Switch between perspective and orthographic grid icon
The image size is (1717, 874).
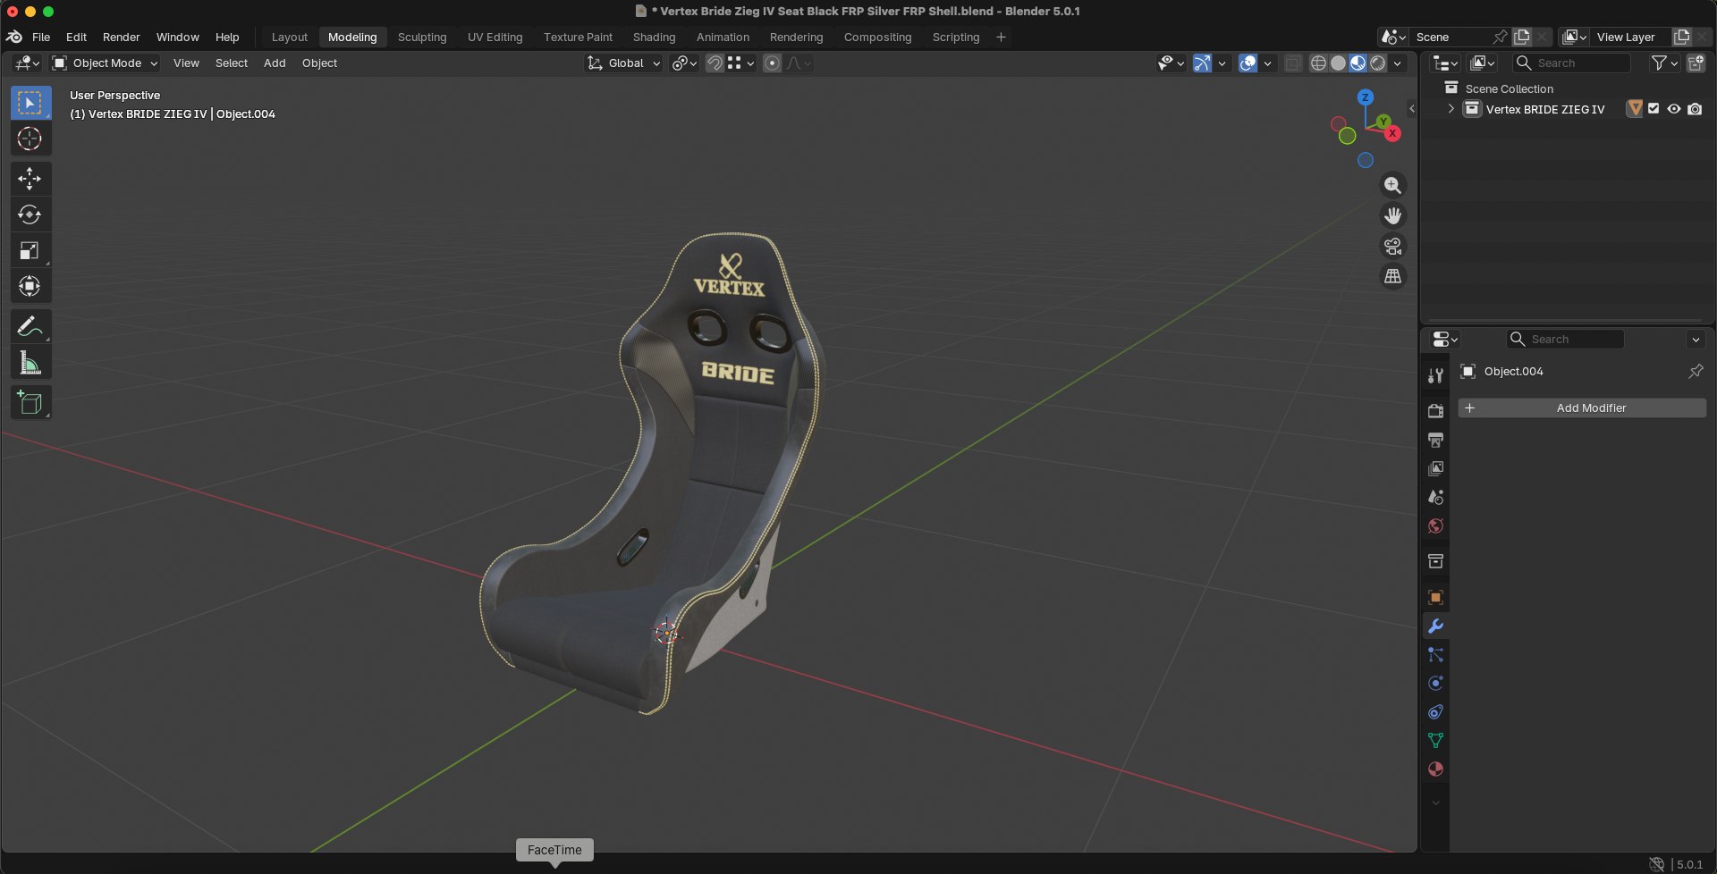[x=1392, y=276]
